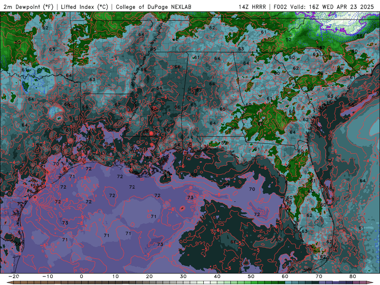Image resolution: width=380 pixels, height=285 pixels.
Task: Select the -20 label on the color scale
Action: (14, 276)
